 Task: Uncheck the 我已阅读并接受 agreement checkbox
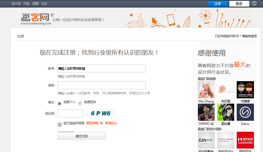(x=59, y=125)
